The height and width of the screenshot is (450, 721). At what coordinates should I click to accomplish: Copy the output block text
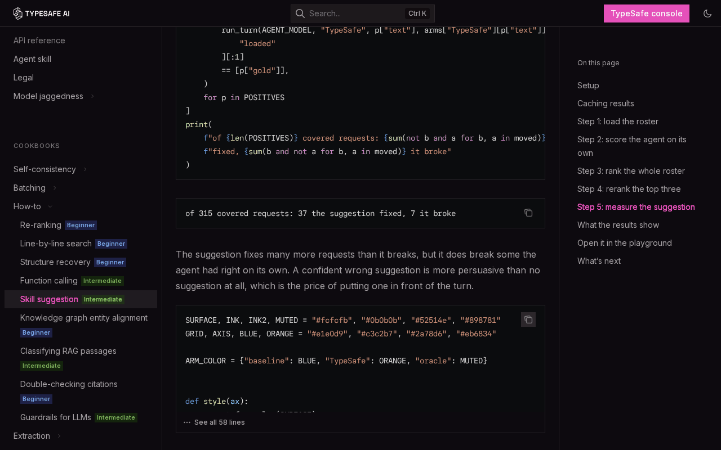click(x=528, y=213)
